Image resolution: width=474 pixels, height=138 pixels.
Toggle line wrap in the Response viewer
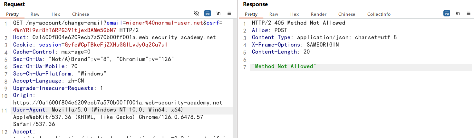[x=447, y=13]
